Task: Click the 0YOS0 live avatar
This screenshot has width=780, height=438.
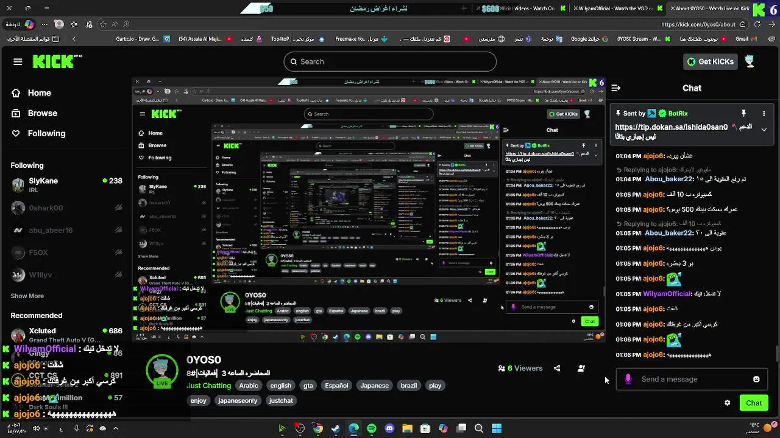Action: pyautogui.click(x=162, y=371)
